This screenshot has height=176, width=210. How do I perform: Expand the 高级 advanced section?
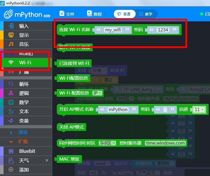tap(26, 132)
